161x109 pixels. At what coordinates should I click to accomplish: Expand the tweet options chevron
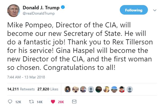[x=154, y=10]
